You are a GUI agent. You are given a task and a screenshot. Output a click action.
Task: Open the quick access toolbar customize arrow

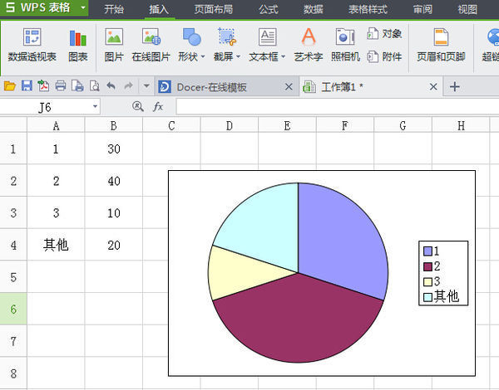point(146,85)
